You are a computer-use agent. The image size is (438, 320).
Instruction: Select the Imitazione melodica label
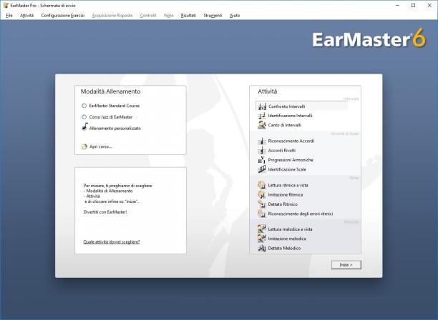click(x=287, y=239)
